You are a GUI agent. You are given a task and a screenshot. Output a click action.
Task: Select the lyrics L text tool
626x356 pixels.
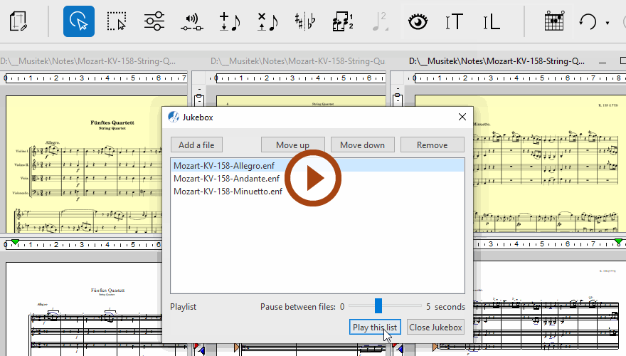click(492, 21)
